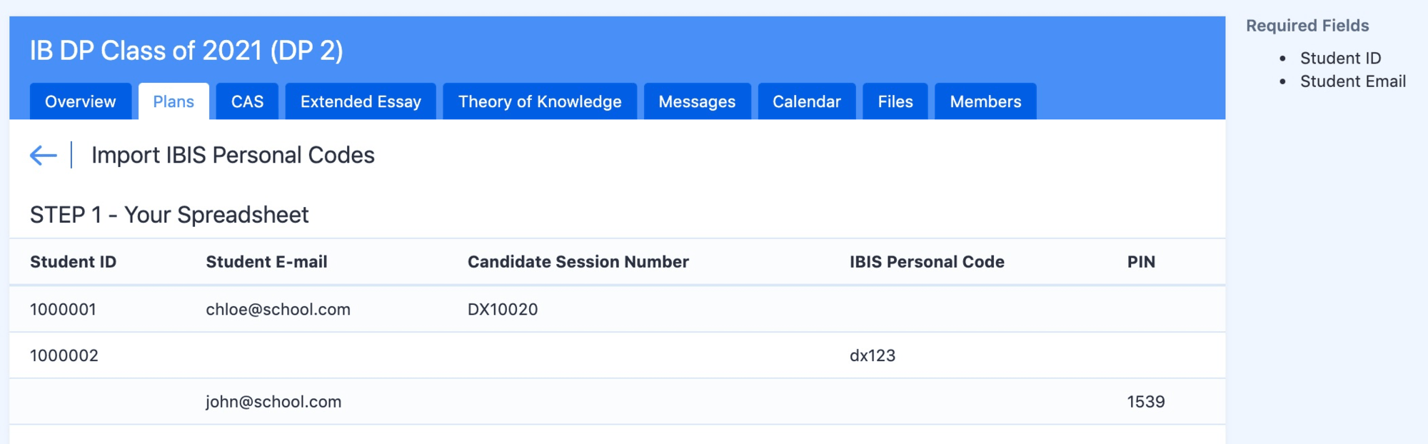Select the john@school.com cell
Image resolution: width=1428 pixels, height=444 pixels.
(273, 402)
